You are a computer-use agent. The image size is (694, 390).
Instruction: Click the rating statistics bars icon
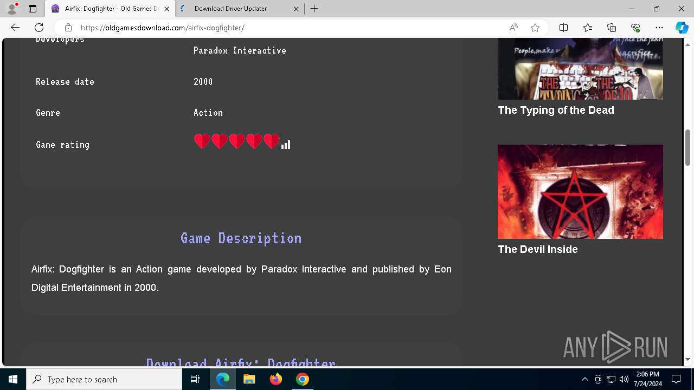click(286, 145)
